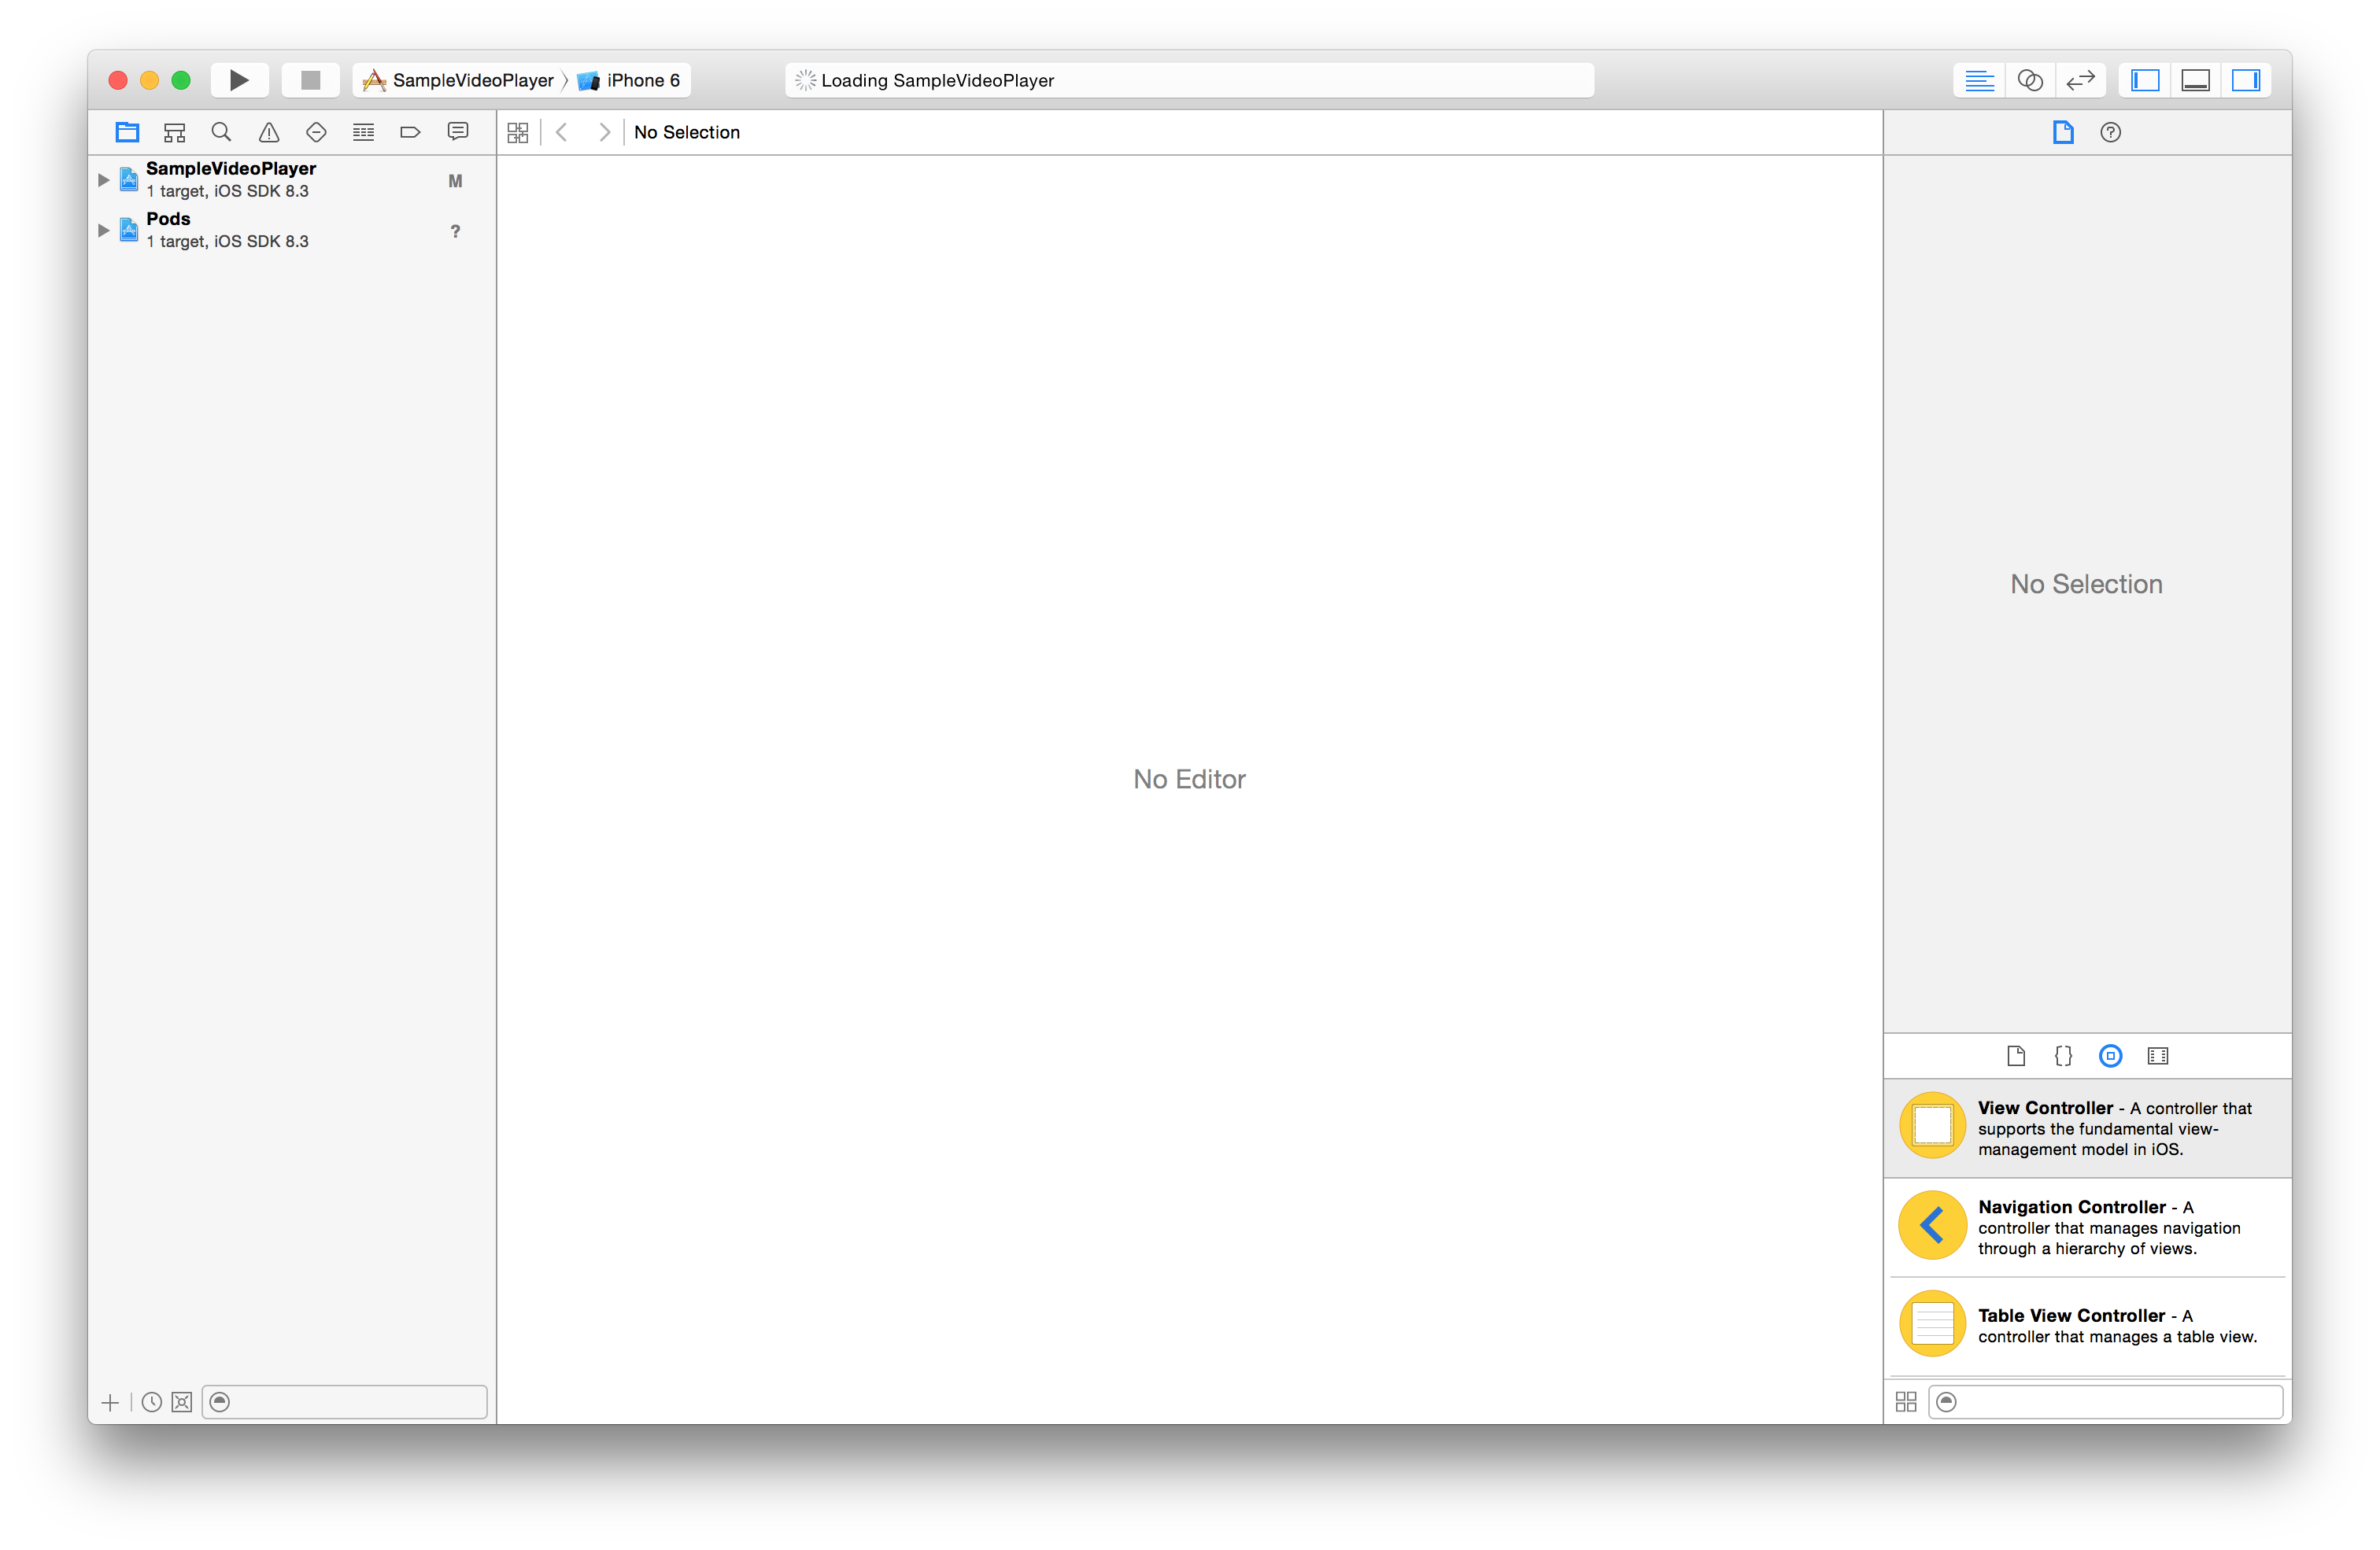Click the add (+) button in the navigator
Image resolution: width=2380 pixels, height=1550 pixels.
[x=110, y=1402]
